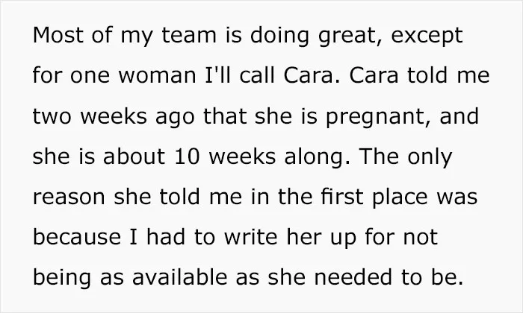This screenshot has height=313, width=523.
Task: Click the word 'along.' in the fourth line
Action: 318,158
